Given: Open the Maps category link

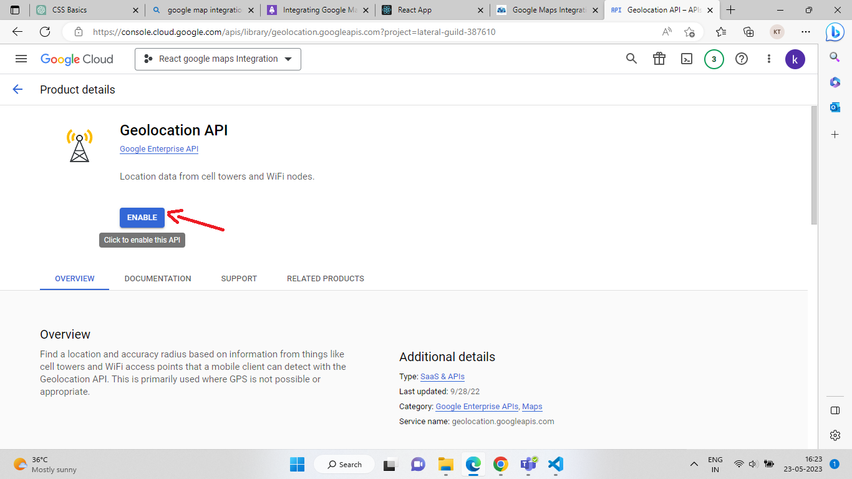Looking at the screenshot, I should [x=532, y=407].
